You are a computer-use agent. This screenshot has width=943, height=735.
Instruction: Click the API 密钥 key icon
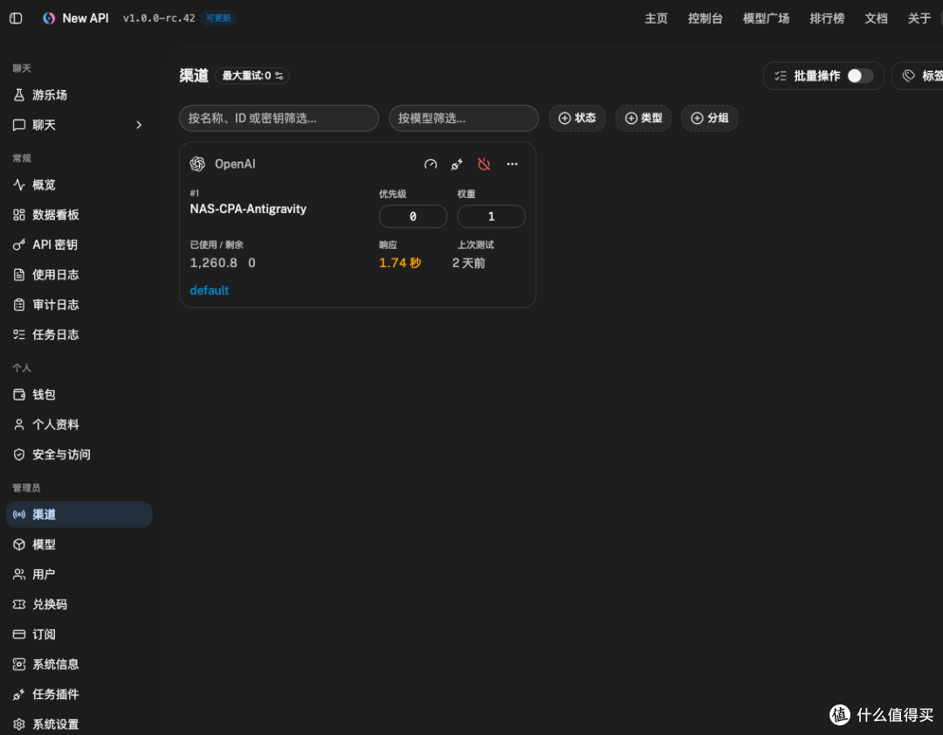tap(19, 244)
